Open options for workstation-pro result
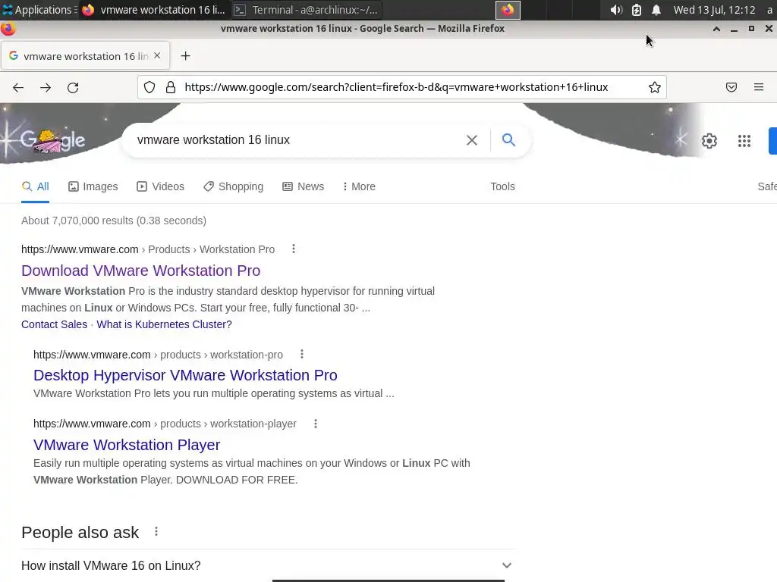Viewport: 777px width, 582px height. (x=302, y=355)
